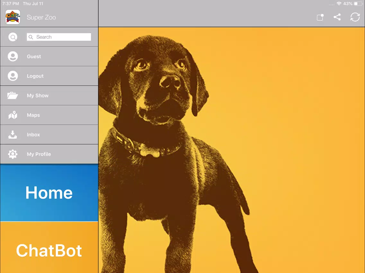The width and height of the screenshot is (365, 273).
Task: Tap the Super Zoo title text
Action: coord(41,17)
